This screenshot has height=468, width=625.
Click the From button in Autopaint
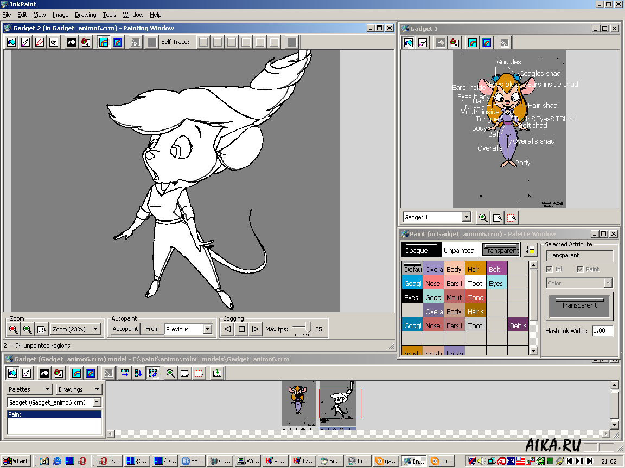point(152,329)
